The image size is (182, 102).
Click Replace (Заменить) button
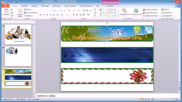pos(167,12)
